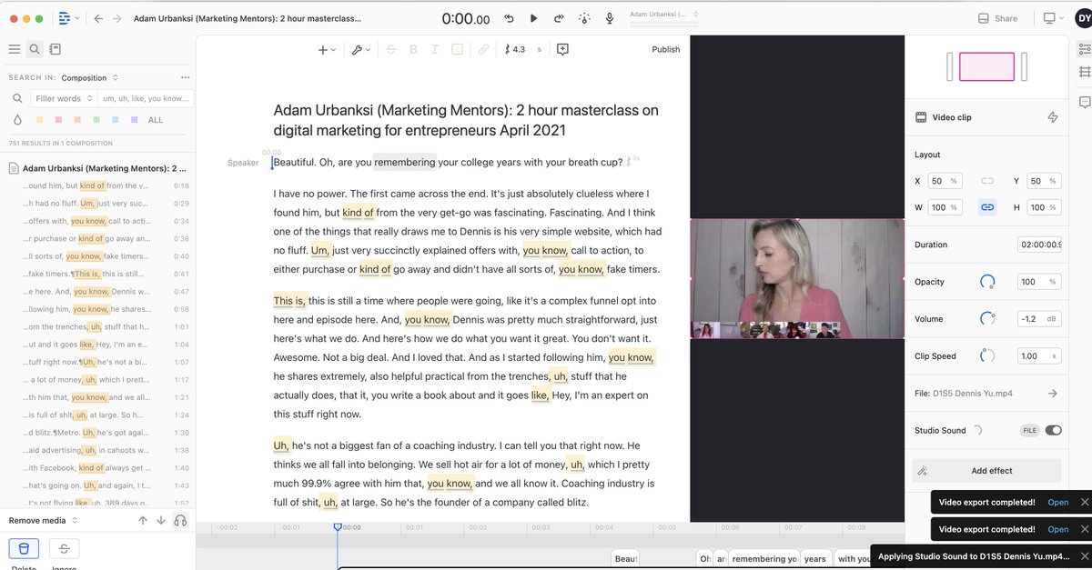Select the green highlight filter swatch
The width and height of the screenshot is (1092, 570).
pos(97,120)
